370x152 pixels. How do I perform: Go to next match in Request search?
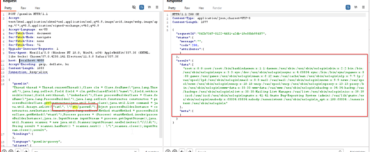(26, 151)
